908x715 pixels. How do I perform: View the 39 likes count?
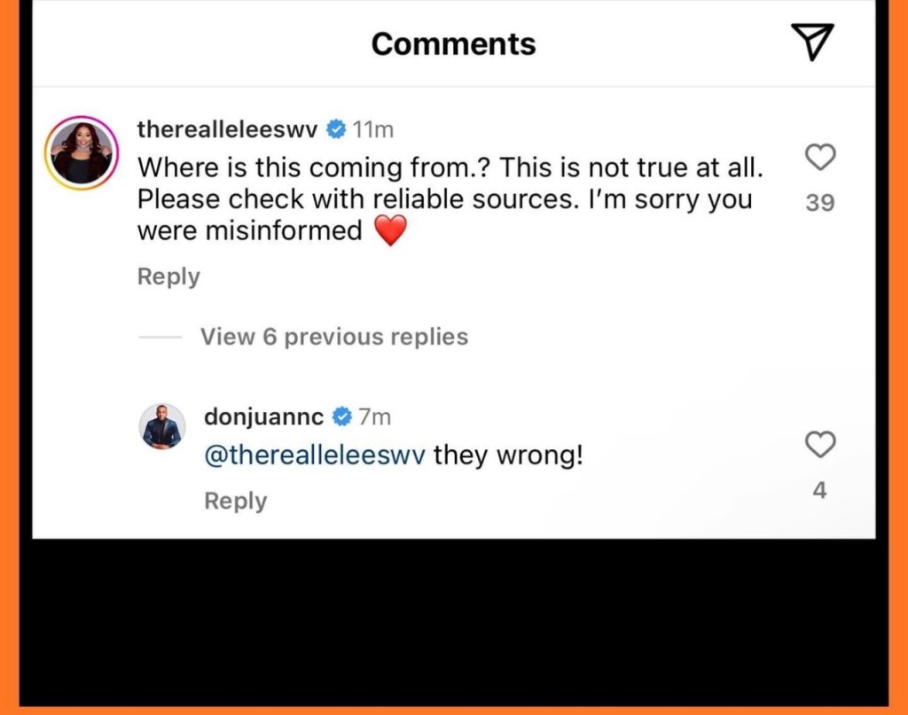coord(820,203)
